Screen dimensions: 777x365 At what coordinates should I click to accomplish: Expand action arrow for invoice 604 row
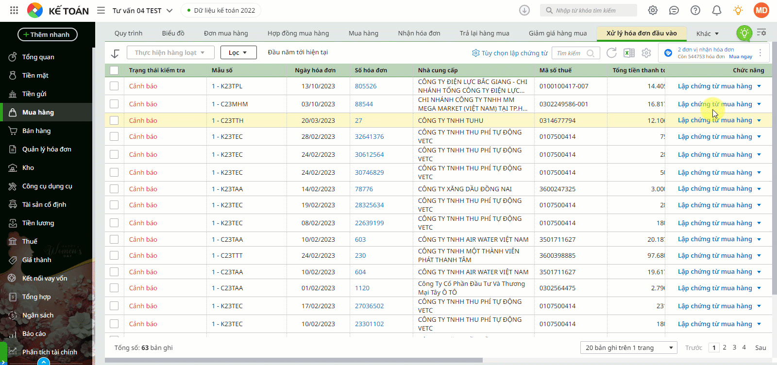(759, 272)
